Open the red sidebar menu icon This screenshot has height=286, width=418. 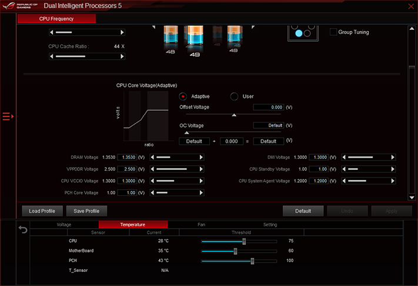(8, 117)
